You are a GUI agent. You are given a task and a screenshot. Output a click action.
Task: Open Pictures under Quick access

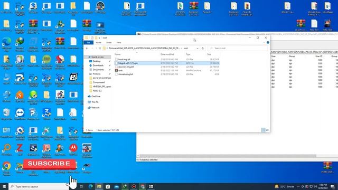(x=96, y=74)
